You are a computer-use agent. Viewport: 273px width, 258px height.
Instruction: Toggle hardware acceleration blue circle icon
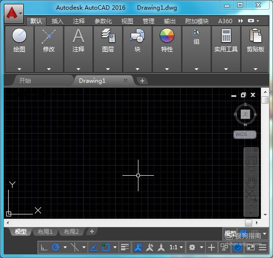(x=238, y=247)
